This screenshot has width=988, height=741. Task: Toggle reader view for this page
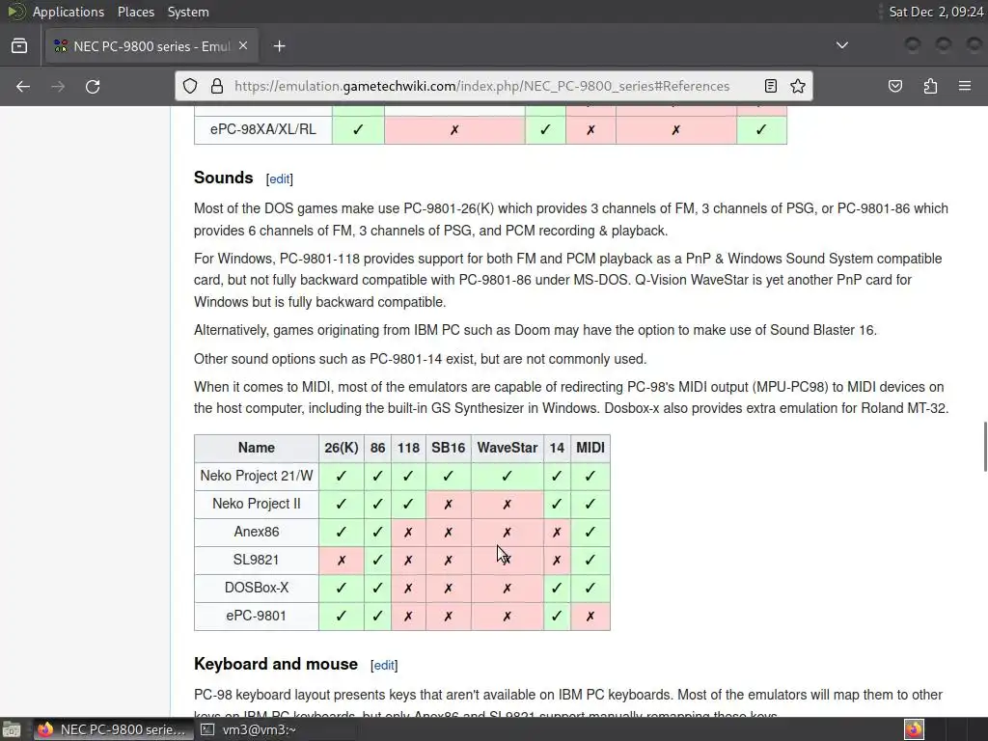coord(771,86)
